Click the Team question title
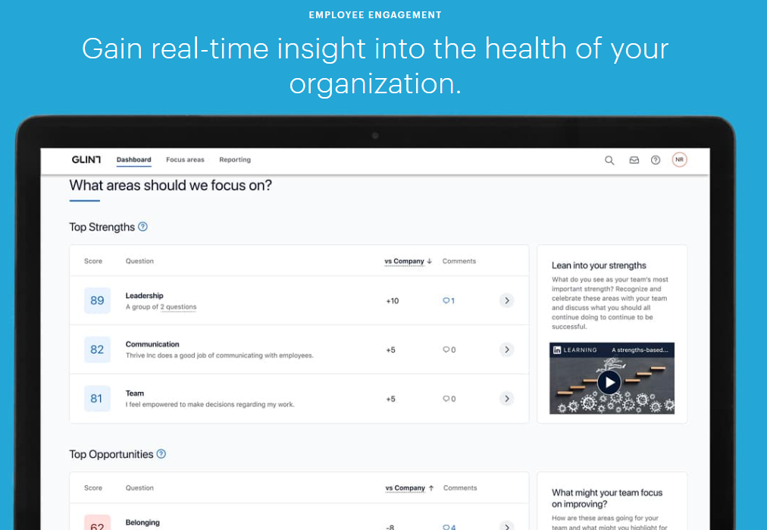767x530 pixels. (134, 393)
